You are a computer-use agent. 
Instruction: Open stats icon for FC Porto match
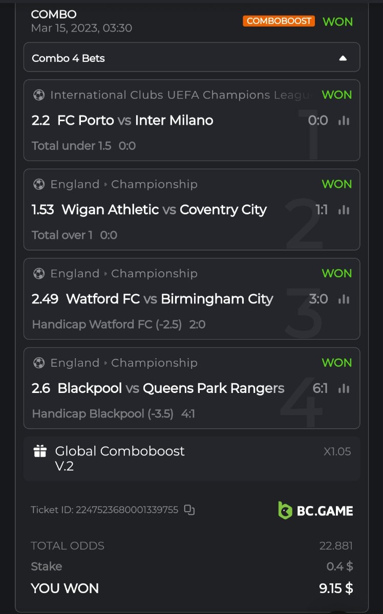point(344,121)
